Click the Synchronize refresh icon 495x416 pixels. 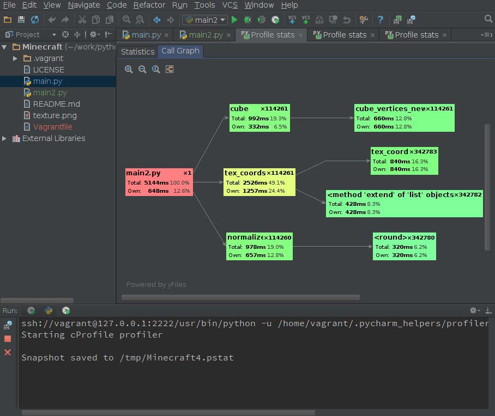[x=35, y=20]
